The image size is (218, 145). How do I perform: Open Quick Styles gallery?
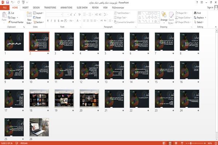tap(171, 18)
